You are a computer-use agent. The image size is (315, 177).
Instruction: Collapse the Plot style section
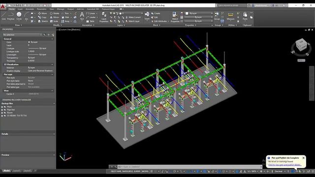point(52,74)
